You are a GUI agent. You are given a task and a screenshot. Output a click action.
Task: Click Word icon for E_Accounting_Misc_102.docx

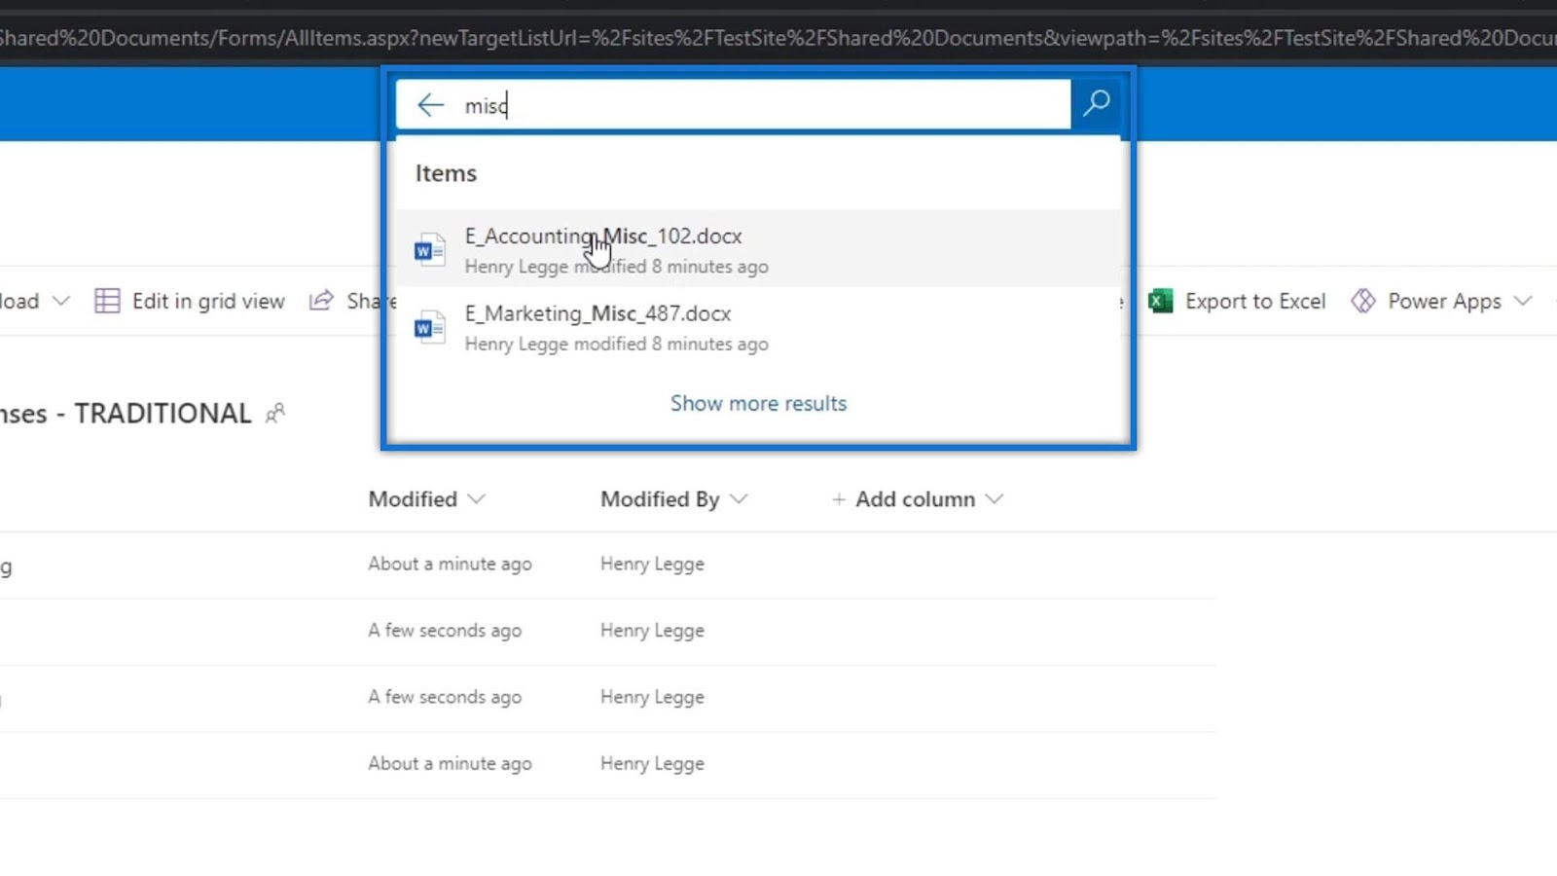point(429,251)
